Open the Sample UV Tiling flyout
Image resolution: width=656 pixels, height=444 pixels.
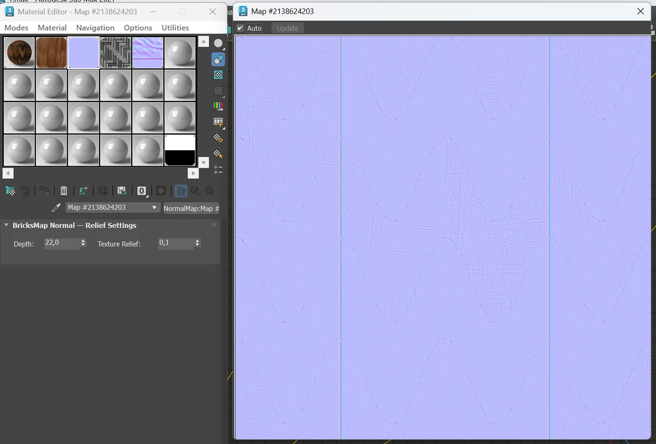218,91
